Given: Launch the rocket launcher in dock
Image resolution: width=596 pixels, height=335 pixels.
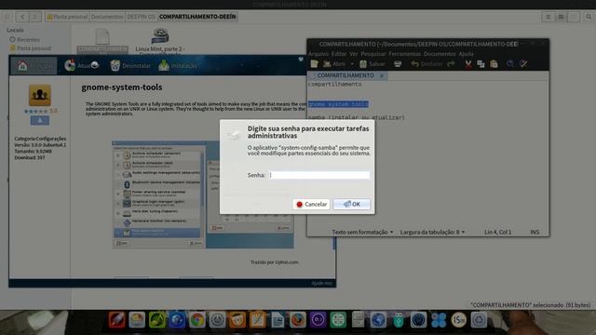Looking at the screenshot, I should click(116, 320).
